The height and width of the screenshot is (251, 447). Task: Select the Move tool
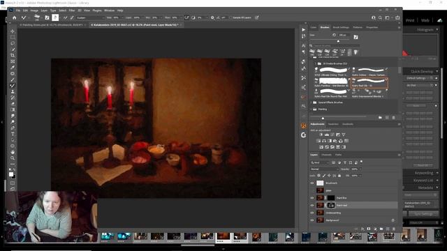[x=13, y=31]
